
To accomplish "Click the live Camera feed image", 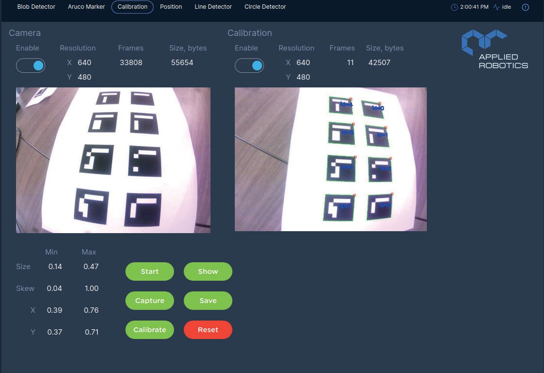I will click(113, 160).
